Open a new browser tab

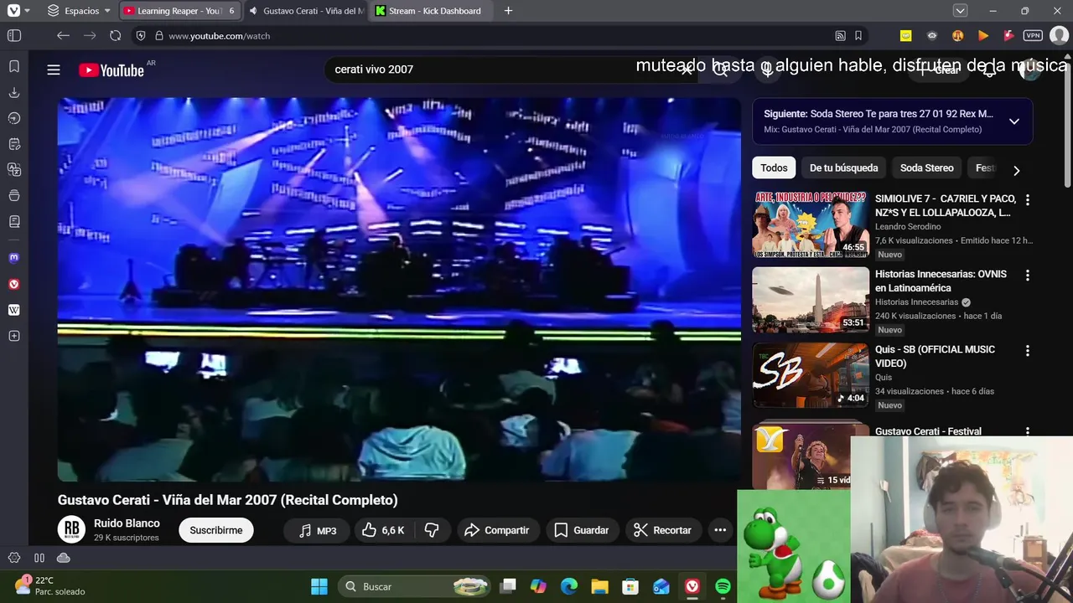(x=508, y=11)
